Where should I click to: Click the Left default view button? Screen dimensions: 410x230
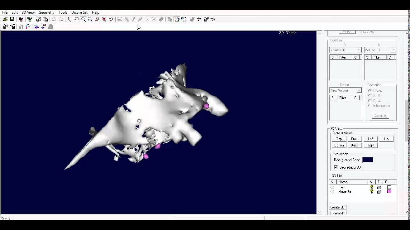tap(371, 139)
